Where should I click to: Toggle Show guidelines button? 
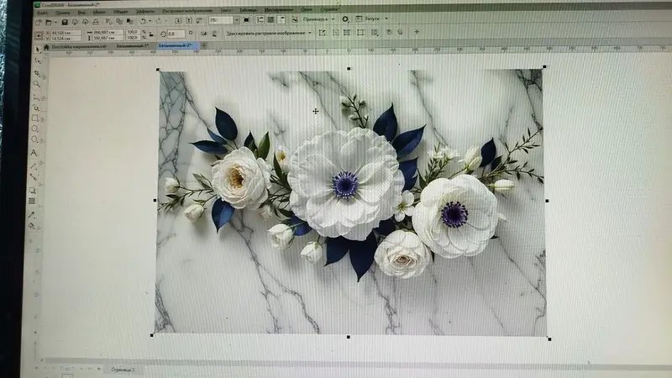(281, 19)
